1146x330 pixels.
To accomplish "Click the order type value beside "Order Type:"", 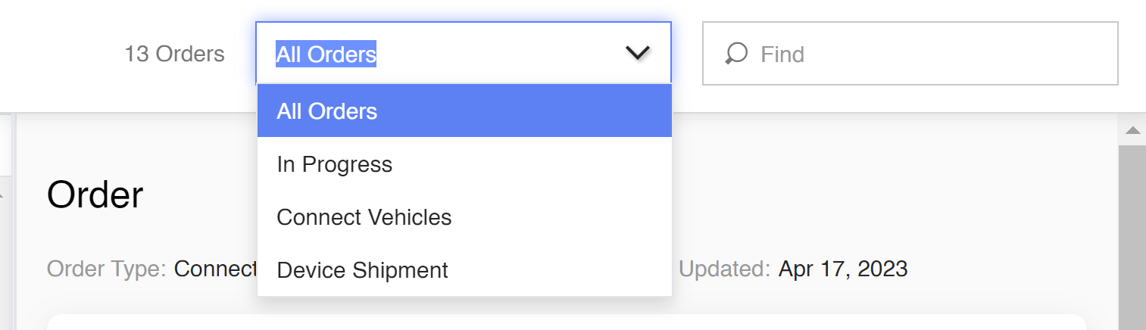I will [x=216, y=269].
